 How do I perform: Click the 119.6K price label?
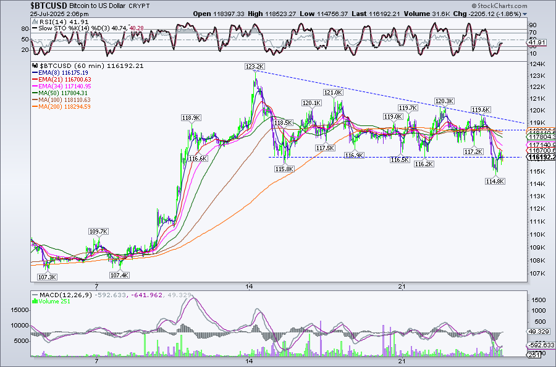[x=481, y=109]
